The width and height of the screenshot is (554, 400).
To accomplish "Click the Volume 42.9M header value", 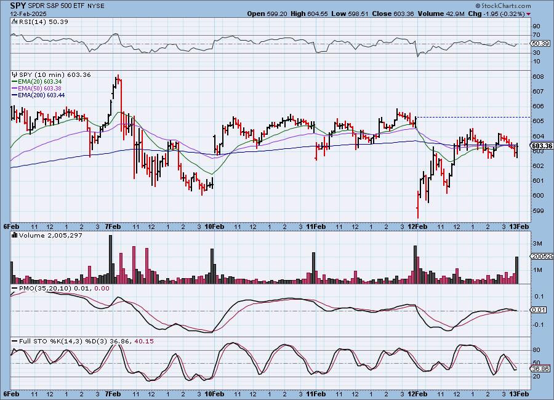I will coord(441,14).
